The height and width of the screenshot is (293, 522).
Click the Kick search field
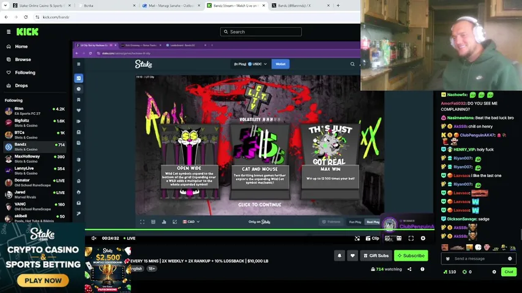tap(261, 32)
